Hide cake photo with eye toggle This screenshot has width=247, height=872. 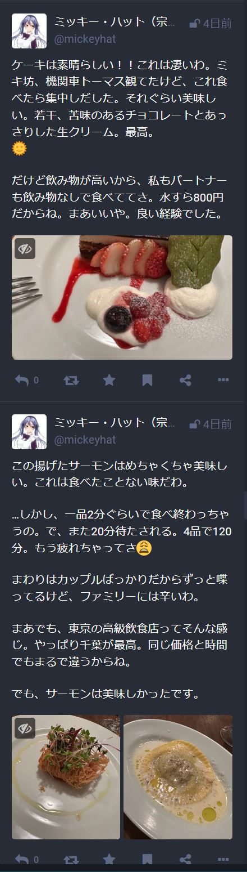coord(25,248)
